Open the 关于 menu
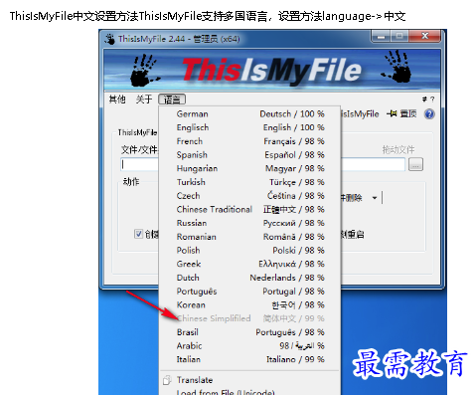The width and height of the screenshot is (476, 395). [144, 99]
